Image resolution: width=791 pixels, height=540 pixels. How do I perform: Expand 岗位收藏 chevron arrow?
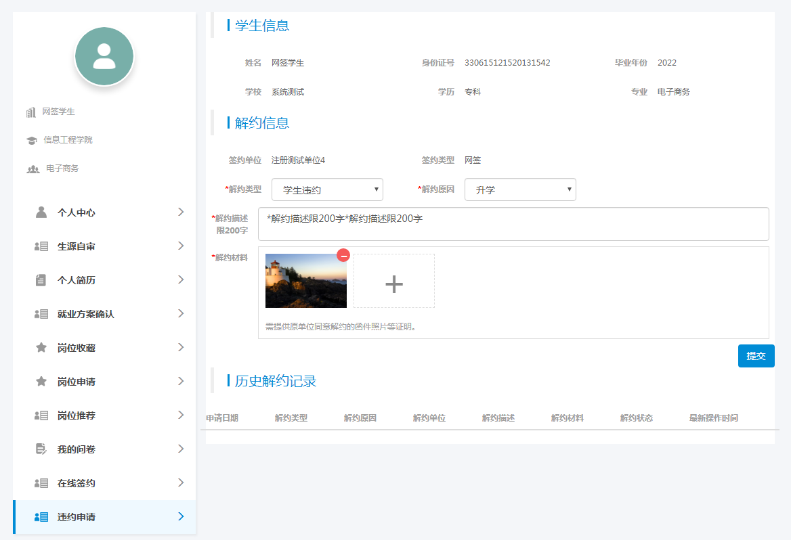coord(181,347)
